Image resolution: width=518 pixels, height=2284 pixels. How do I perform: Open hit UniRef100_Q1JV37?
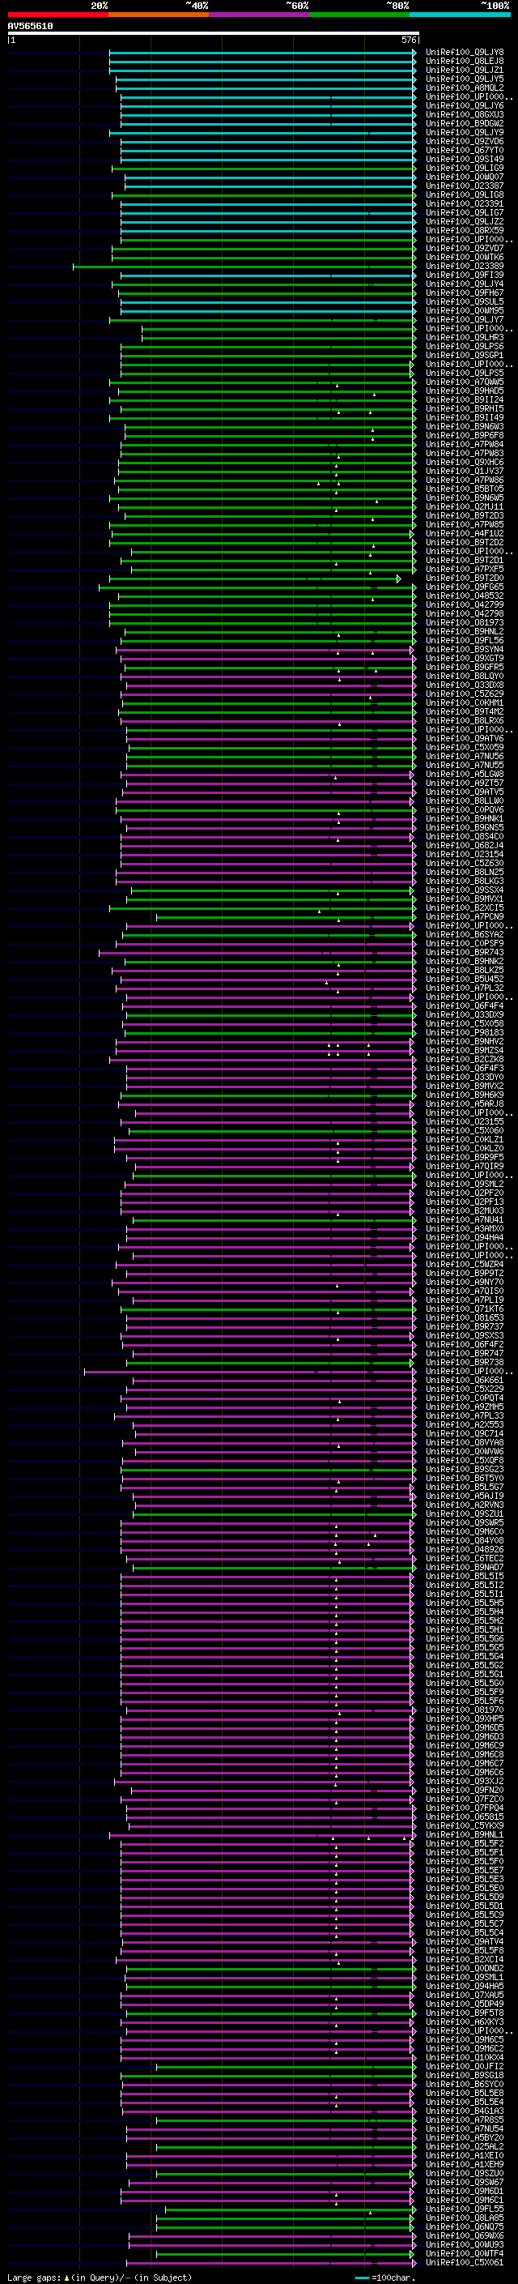coord(464,471)
